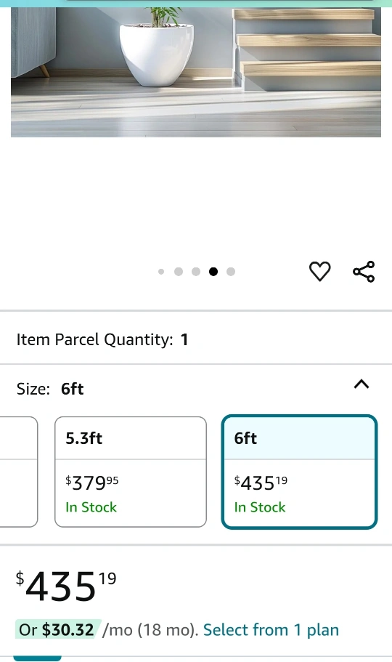Tap the Size: 6ft row header
The image size is (392, 662).
tap(196, 389)
